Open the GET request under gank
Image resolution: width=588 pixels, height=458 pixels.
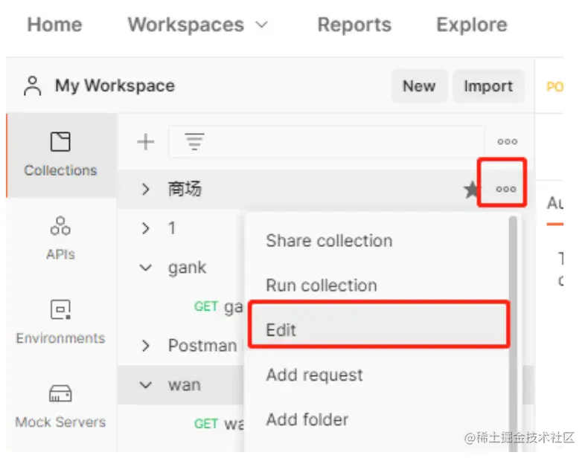coord(219,307)
